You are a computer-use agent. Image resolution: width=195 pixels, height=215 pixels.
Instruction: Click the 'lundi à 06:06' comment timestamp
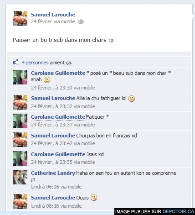point(56,187)
